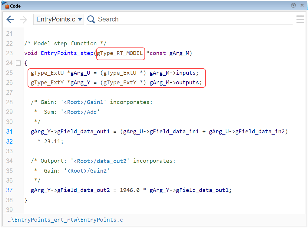Select the blue line number 37 marker
This screenshot has height=228, width=308.
[9, 190]
